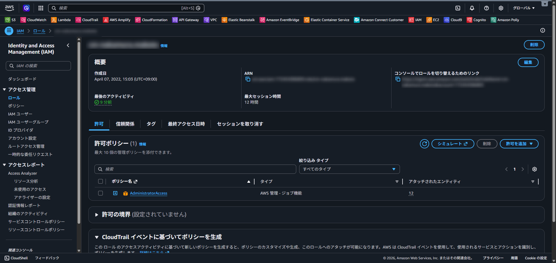This screenshot has height=263, width=556.
Task: Open CloudTrail shortcut in favorites bar
Action: [x=87, y=20]
